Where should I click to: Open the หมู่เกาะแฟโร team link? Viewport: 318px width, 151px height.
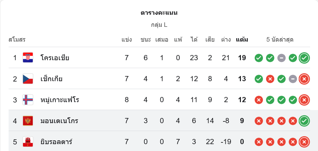(60, 100)
